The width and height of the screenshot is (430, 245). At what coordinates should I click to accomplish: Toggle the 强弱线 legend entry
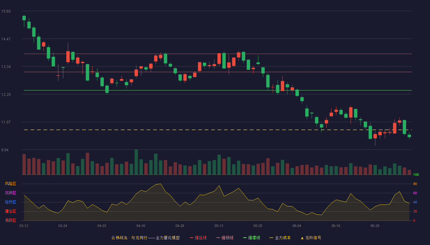[225, 238]
